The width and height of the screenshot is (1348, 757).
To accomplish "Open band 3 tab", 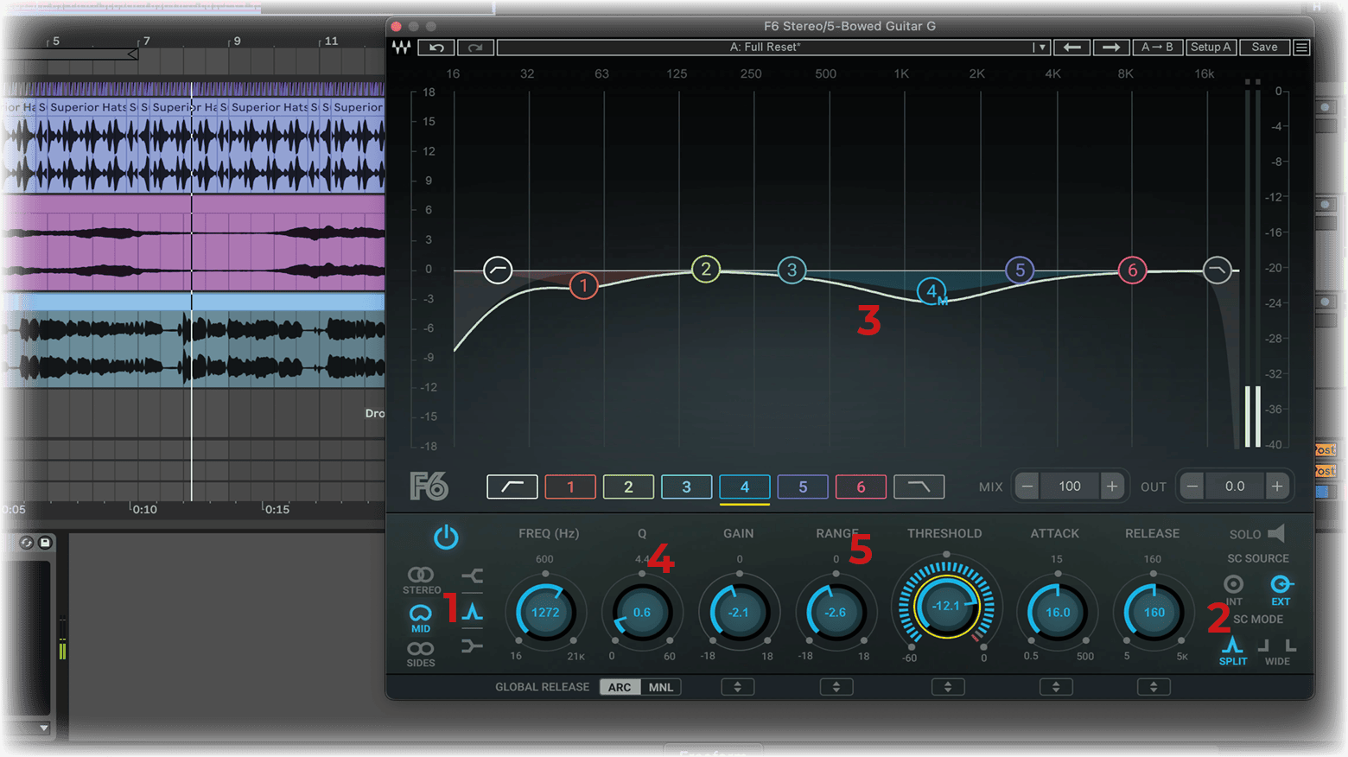I will click(x=686, y=487).
